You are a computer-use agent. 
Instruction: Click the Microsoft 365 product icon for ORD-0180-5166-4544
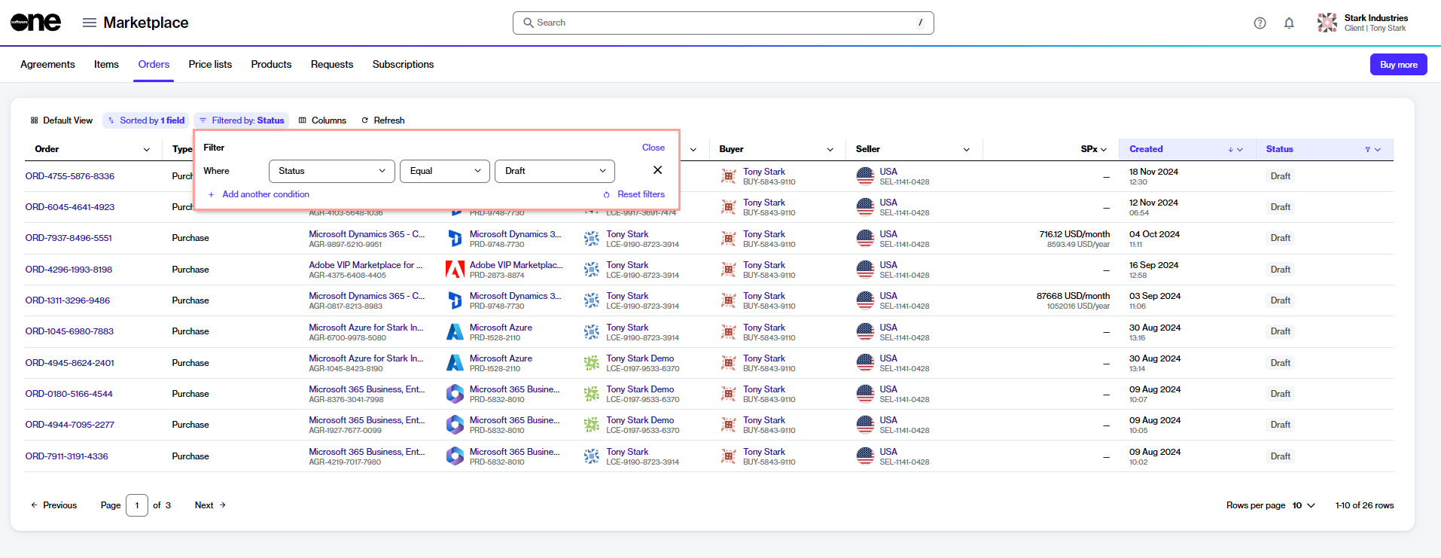click(455, 394)
